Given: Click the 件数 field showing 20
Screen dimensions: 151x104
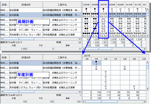Looking at the screenshot, I should point(71,42).
